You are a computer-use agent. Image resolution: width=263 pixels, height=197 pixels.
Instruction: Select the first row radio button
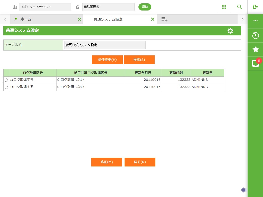tap(6, 80)
